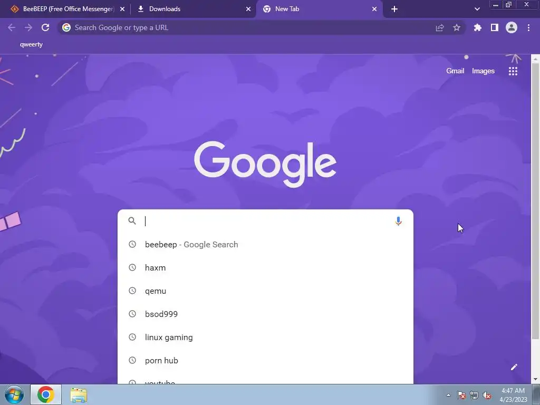Viewport: 540px width, 405px height.
Task: Select the beebeep search suggestion
Action: click(x=265, y=244)
